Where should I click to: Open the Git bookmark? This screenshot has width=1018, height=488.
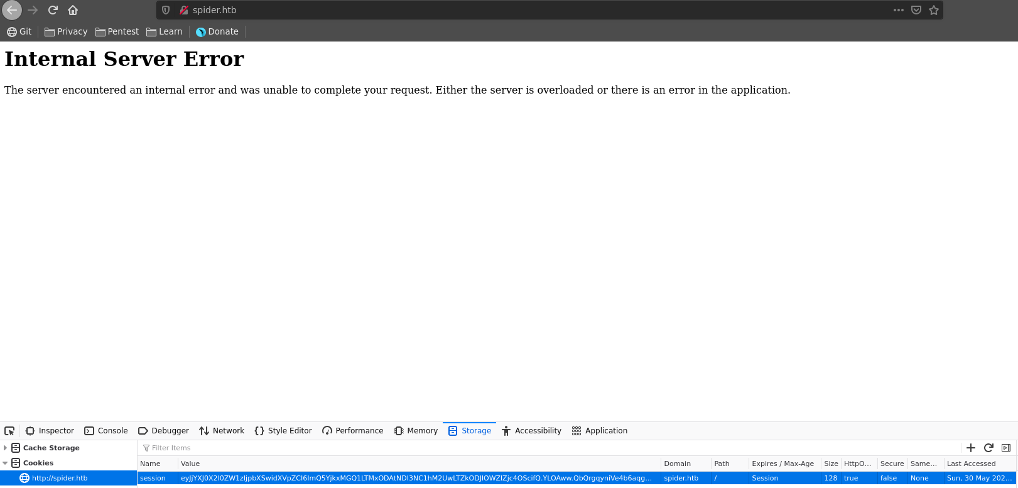click(19, 31)
